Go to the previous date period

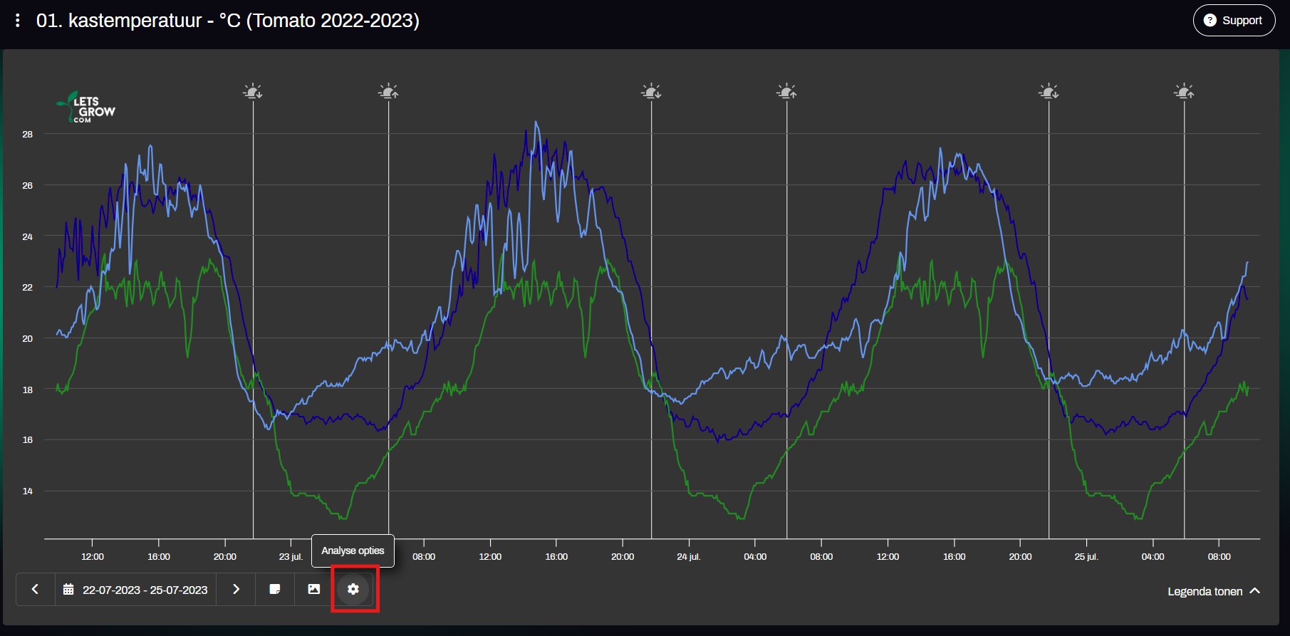35,590
